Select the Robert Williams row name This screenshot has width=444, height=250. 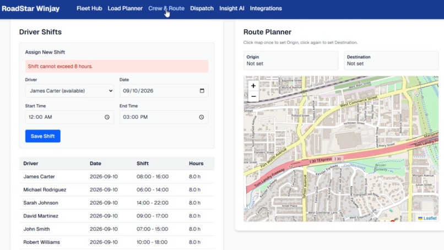point(42,242)
